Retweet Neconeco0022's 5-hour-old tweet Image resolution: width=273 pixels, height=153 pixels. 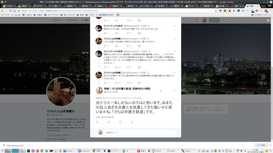coord(116,33)
